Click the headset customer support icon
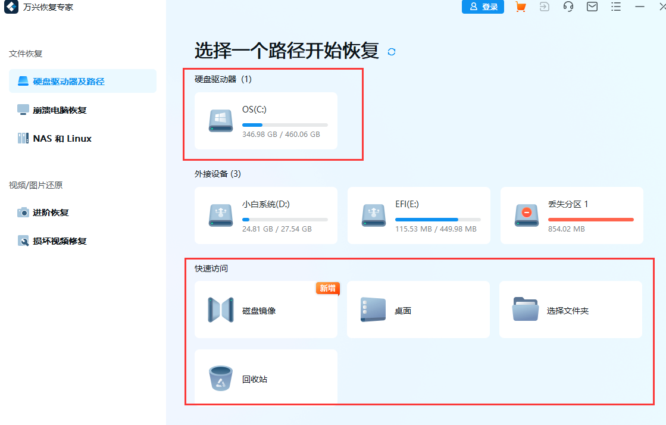Image resolution: width=666 pixels, height=425 pixels. click(568, 7)
